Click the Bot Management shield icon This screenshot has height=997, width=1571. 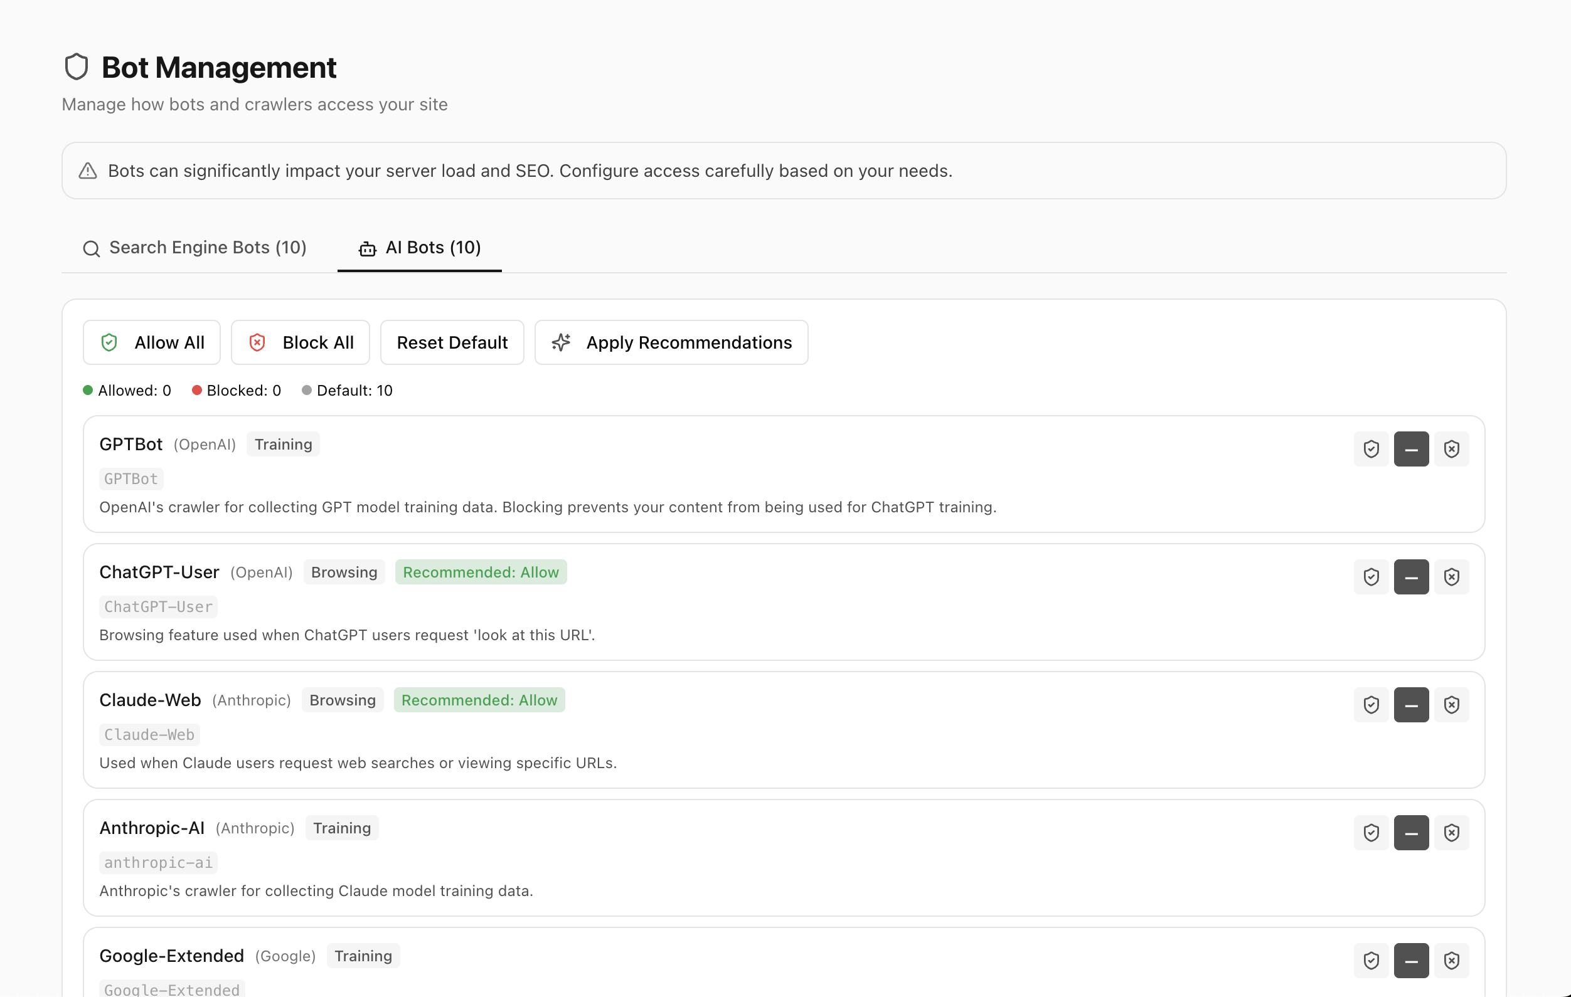click(77, 67)
